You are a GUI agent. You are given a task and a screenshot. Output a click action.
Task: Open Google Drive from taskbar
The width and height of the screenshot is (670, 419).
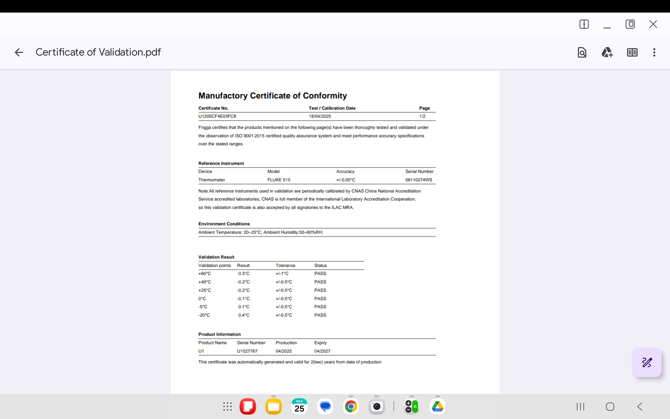pyautogui.click(x=438, y=406)
